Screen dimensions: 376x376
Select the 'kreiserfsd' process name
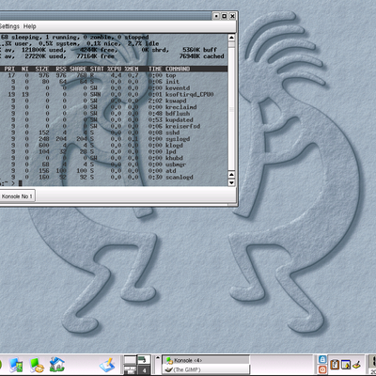[x=182, y=126]
